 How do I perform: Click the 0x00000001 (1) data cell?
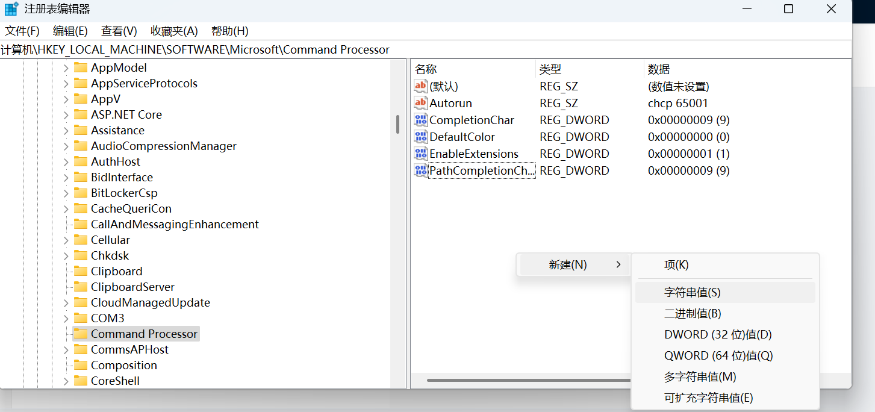click(x=689, y=154)
